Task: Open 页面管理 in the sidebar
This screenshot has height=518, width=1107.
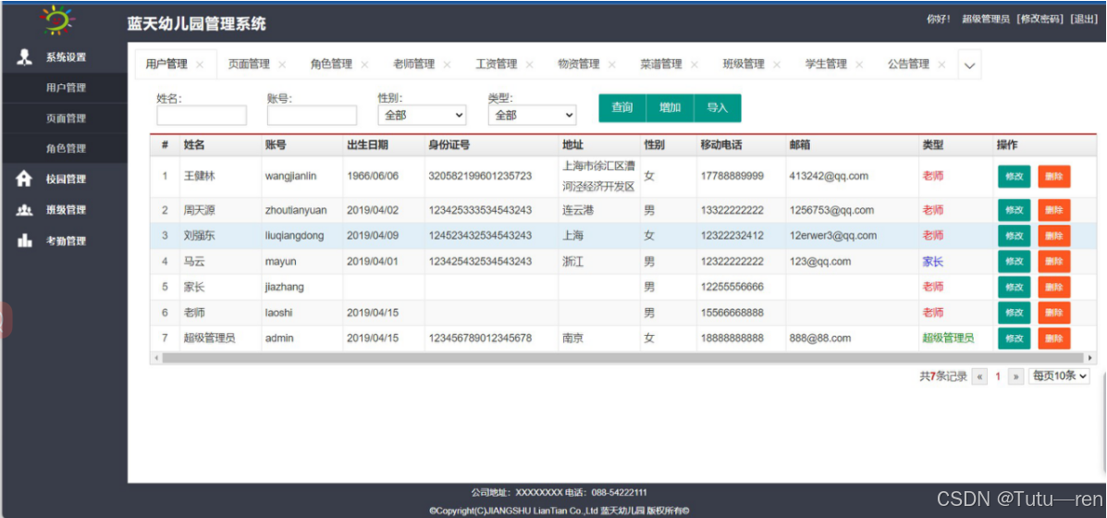Action: (x=66, y=117)
